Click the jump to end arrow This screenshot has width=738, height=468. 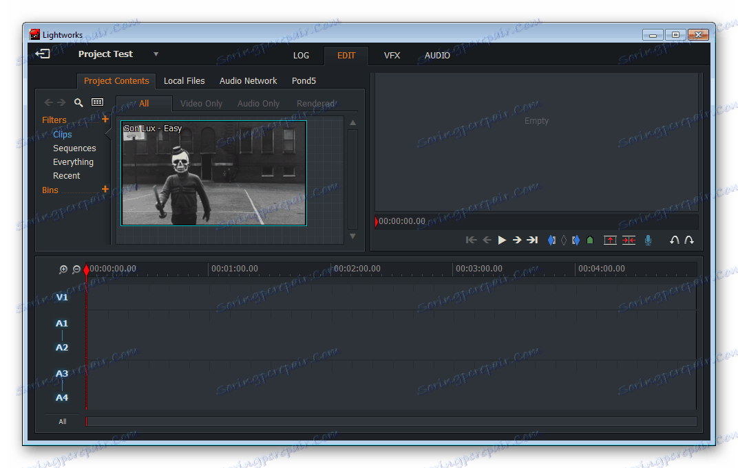click(532, 240)
